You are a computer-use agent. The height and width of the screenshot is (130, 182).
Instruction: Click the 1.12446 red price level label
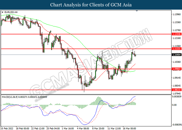tap(177, 34)
